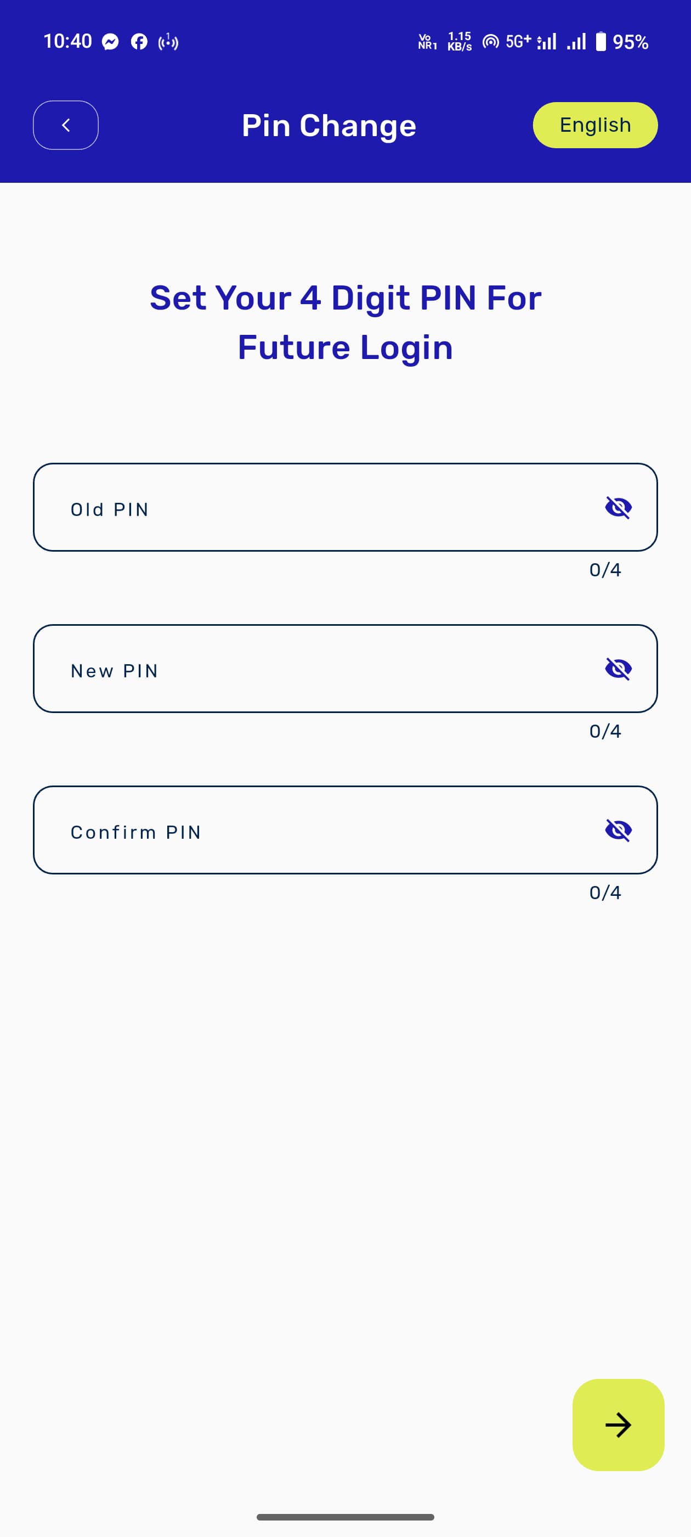691x1537 pixels.
Task: Tap the 10:40 clock in status bar
Action: (x=67, y=41)
